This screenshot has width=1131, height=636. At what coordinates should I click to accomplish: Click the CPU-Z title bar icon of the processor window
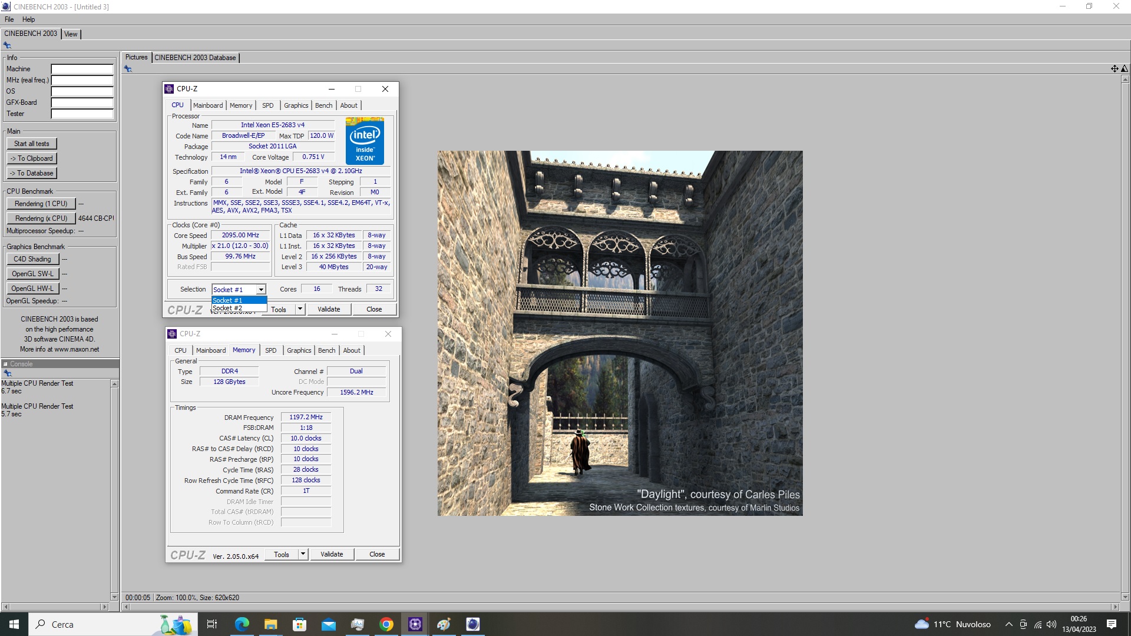coord(169,89)
